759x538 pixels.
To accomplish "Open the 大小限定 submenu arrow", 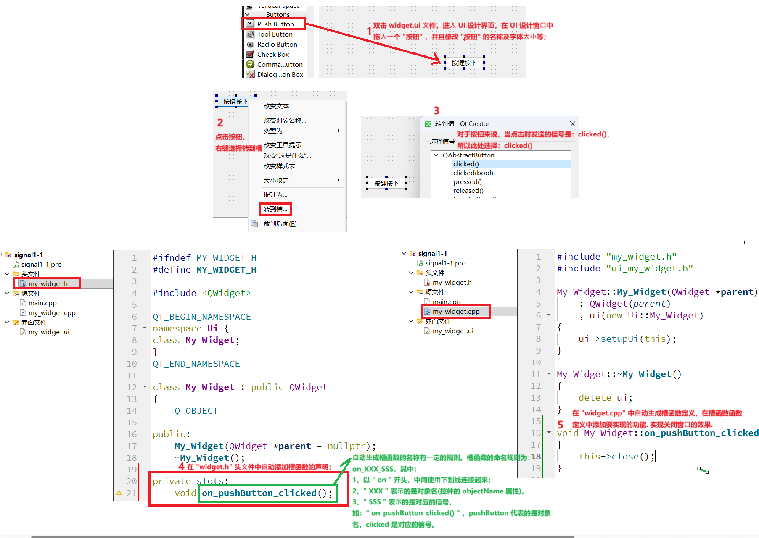I will tap(339, 180).
